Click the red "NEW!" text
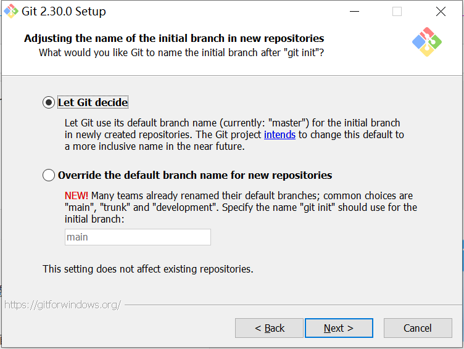 pos(77,195)
